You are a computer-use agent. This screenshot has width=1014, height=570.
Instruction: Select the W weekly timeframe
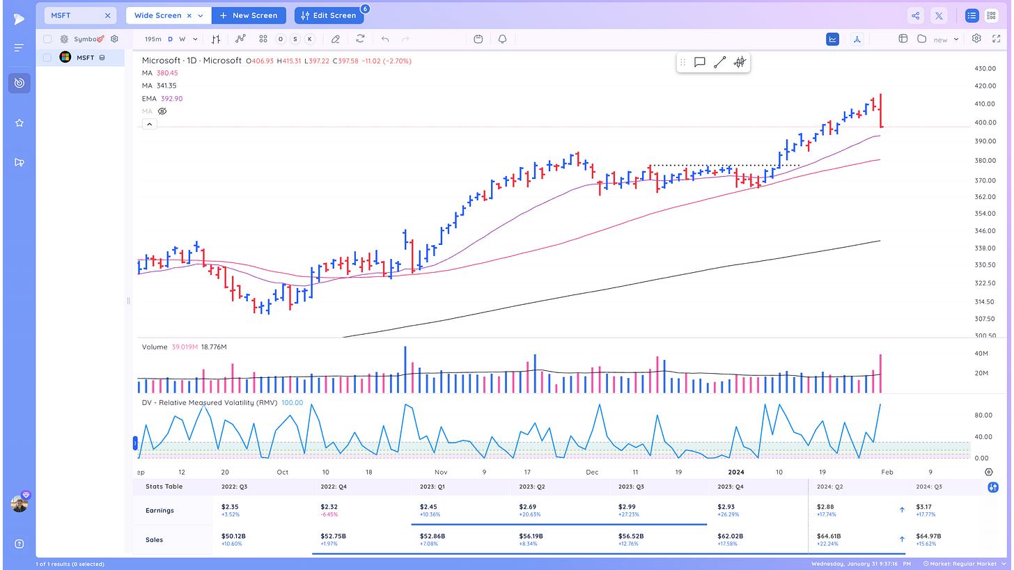coord(182,40)
